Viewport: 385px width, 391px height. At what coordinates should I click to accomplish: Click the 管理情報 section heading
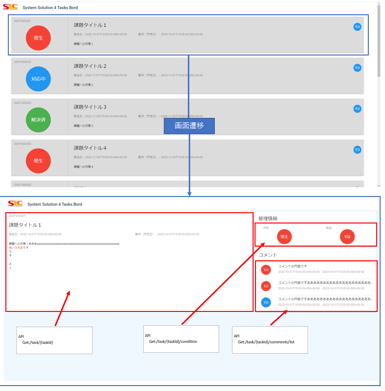click(x=268, y=219)
